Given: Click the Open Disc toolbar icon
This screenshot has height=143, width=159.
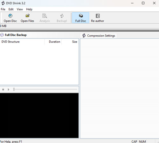Looking at the screenshot, I should (10, 16).
